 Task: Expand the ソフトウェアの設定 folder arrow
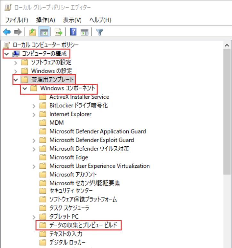click(16, 62)
